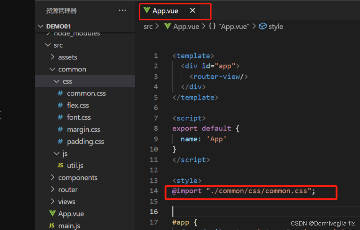Screen dimensions: 360x230
Task: Click the JS icon beside main.js
Action: [52, 226]
